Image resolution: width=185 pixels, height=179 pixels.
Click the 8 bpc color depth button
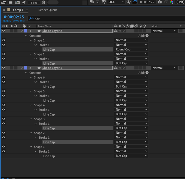[34, 2]
